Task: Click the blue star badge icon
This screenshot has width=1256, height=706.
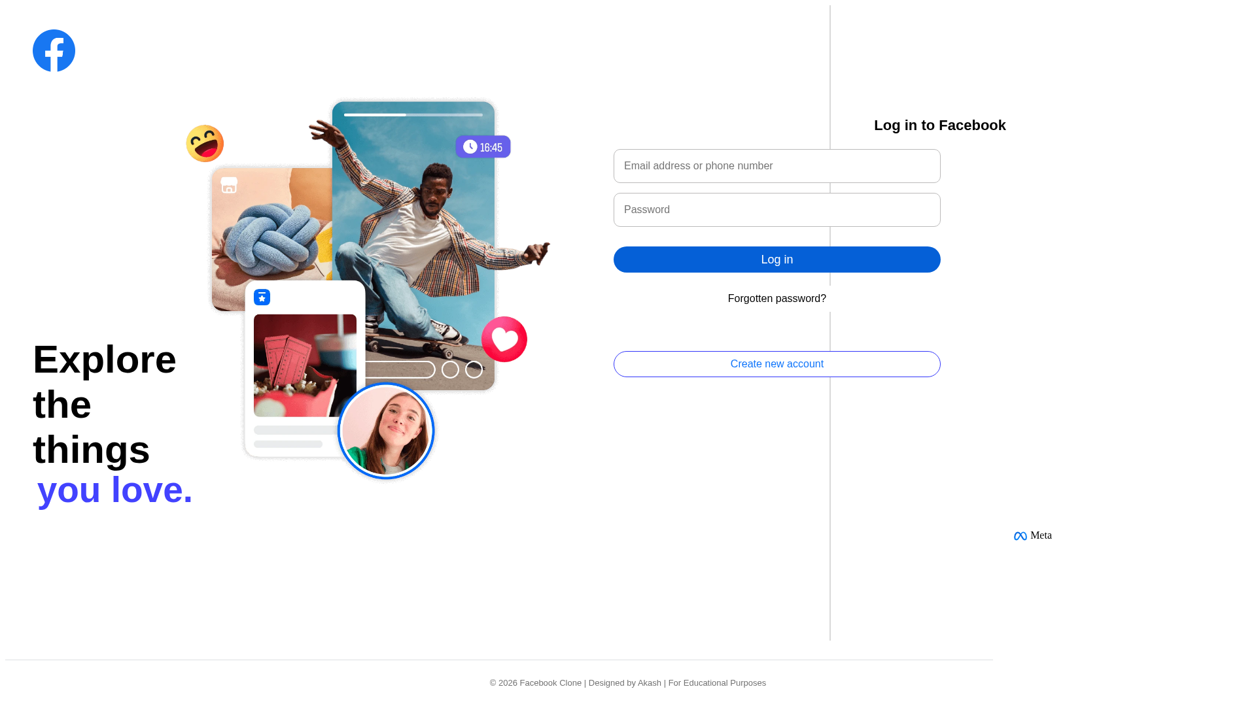Action: [262, 297]
